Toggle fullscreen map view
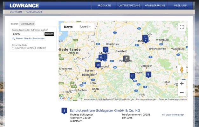 pos(182,27)
